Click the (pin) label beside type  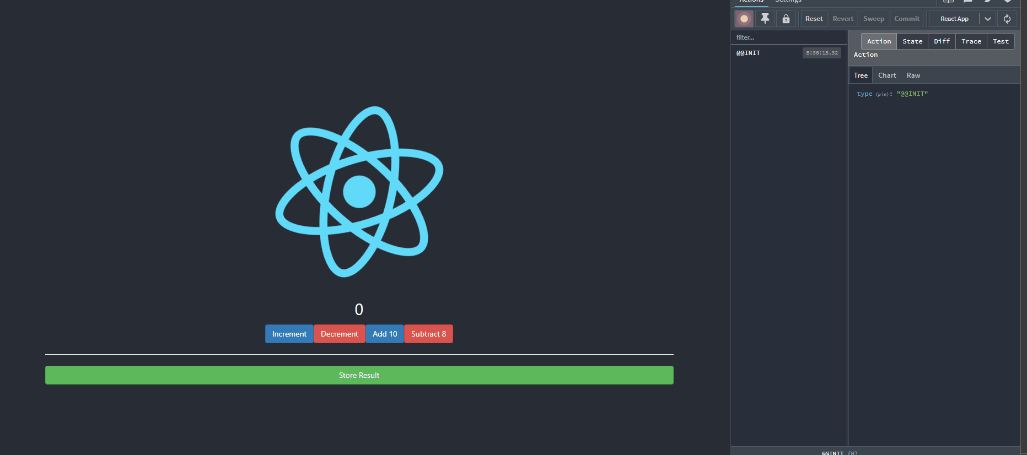[x=882, y=95]
